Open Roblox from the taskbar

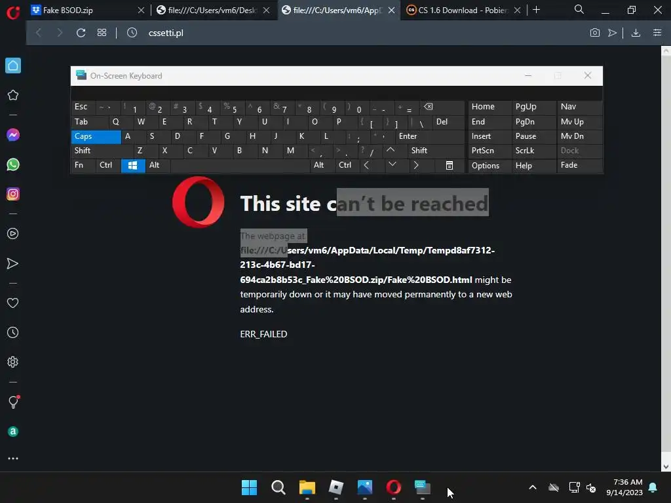tap(336, 487)
